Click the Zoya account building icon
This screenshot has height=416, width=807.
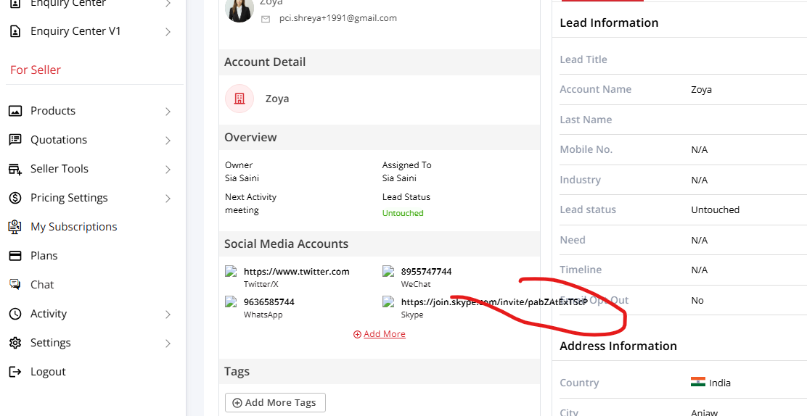tap(239, 99)
